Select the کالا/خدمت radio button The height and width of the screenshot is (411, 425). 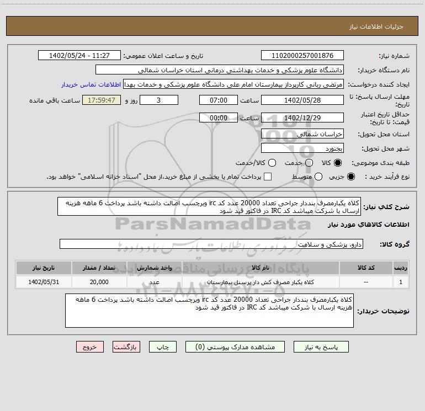[x=272, y=163]
